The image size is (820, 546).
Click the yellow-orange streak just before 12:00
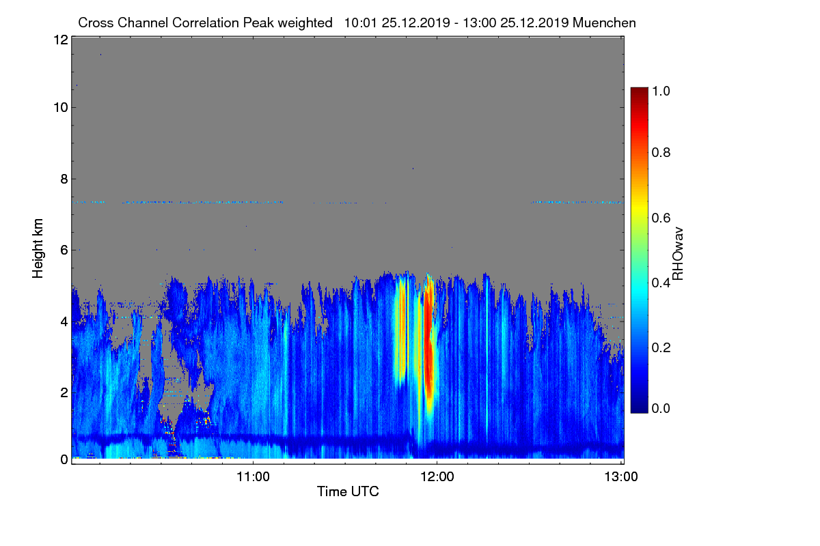[x=402, y=328]
